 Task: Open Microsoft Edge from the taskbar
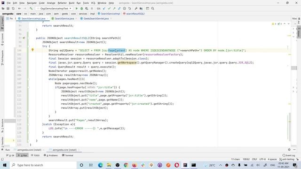[x=100, y=165]
